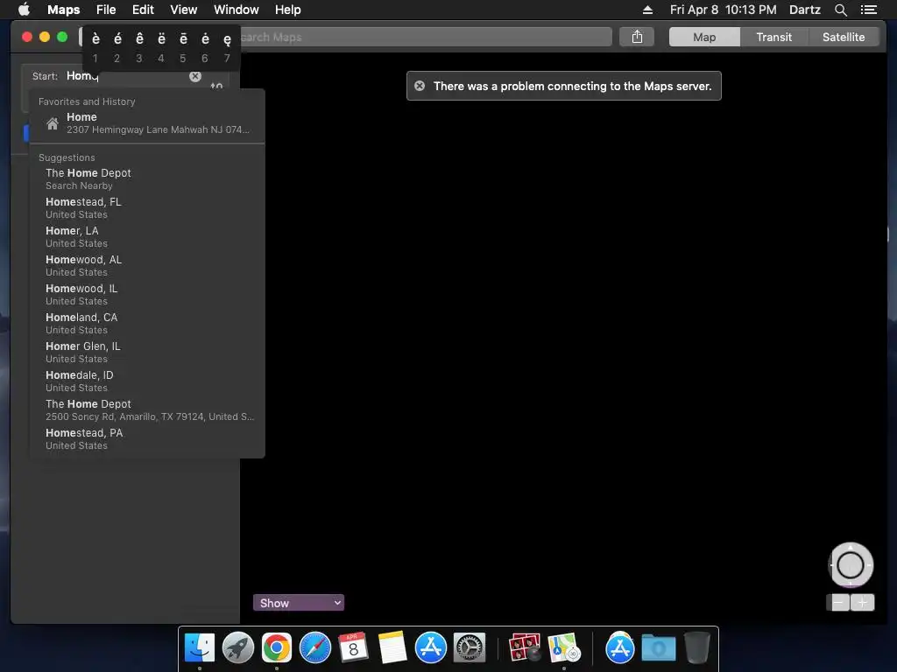Select Homer, LA suggestion
This screenshot has height=672, width=897.
tap(147, 236)
